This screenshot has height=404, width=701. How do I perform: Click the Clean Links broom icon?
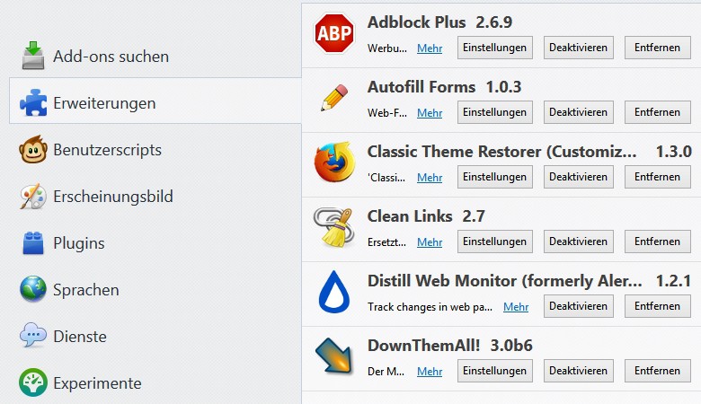tap(333, 229)
